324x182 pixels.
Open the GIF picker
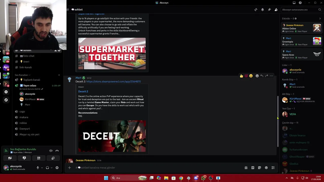click(x=253, y=168)
